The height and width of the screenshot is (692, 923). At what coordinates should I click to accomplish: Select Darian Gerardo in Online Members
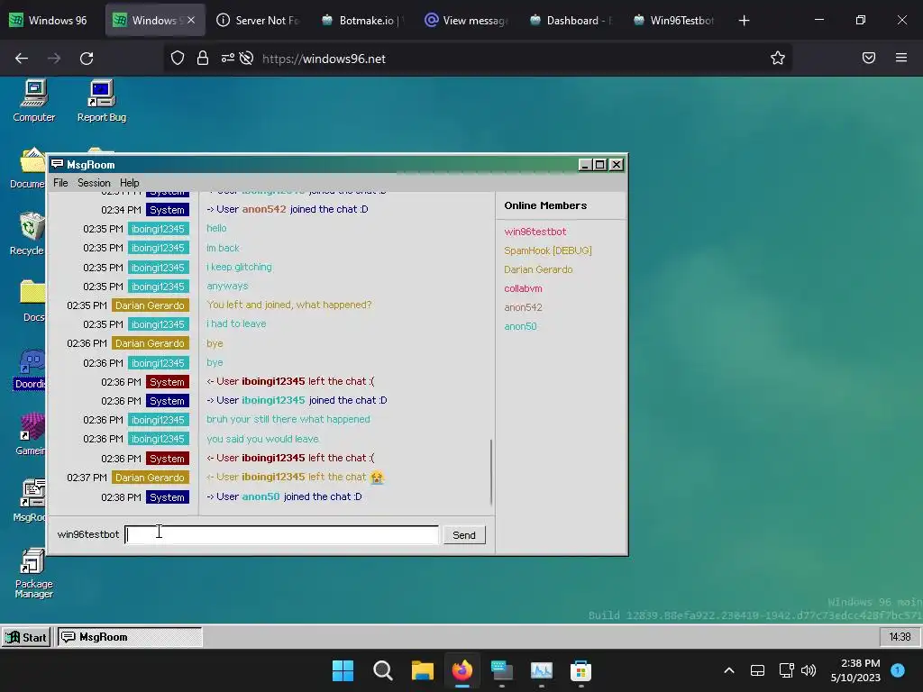coord(538,269)
